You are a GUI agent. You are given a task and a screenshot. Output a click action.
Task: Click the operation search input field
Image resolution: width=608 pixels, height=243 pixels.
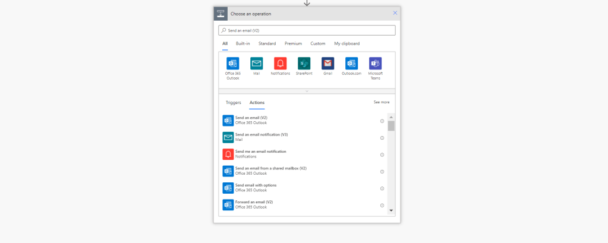click(x=307, y=30)
